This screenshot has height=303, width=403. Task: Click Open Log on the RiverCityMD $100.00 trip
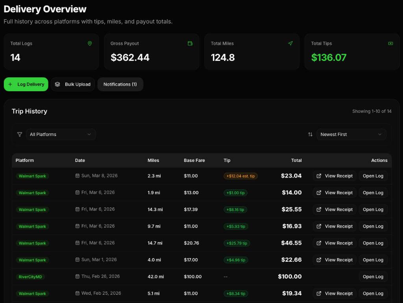coord(373,277)
